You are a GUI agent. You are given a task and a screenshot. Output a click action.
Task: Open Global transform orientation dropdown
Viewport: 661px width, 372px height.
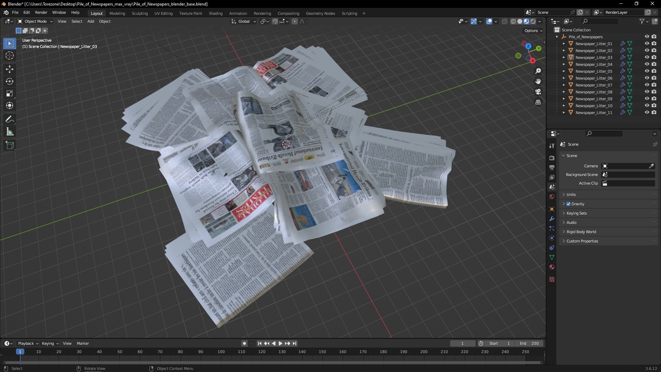pyautogui.click(x=244, y=21)
